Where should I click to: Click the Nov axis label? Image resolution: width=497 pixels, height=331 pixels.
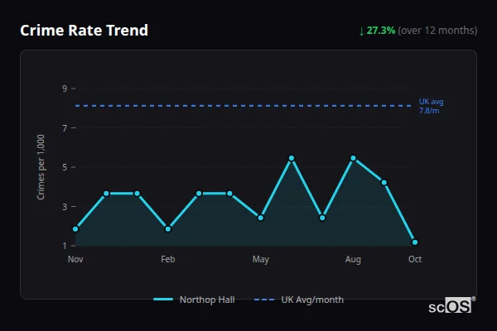(x=75, y=259)
